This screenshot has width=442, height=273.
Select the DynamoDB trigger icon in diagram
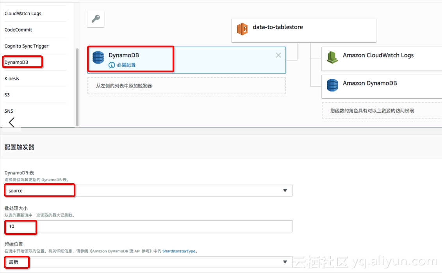[x=98, y=57]
